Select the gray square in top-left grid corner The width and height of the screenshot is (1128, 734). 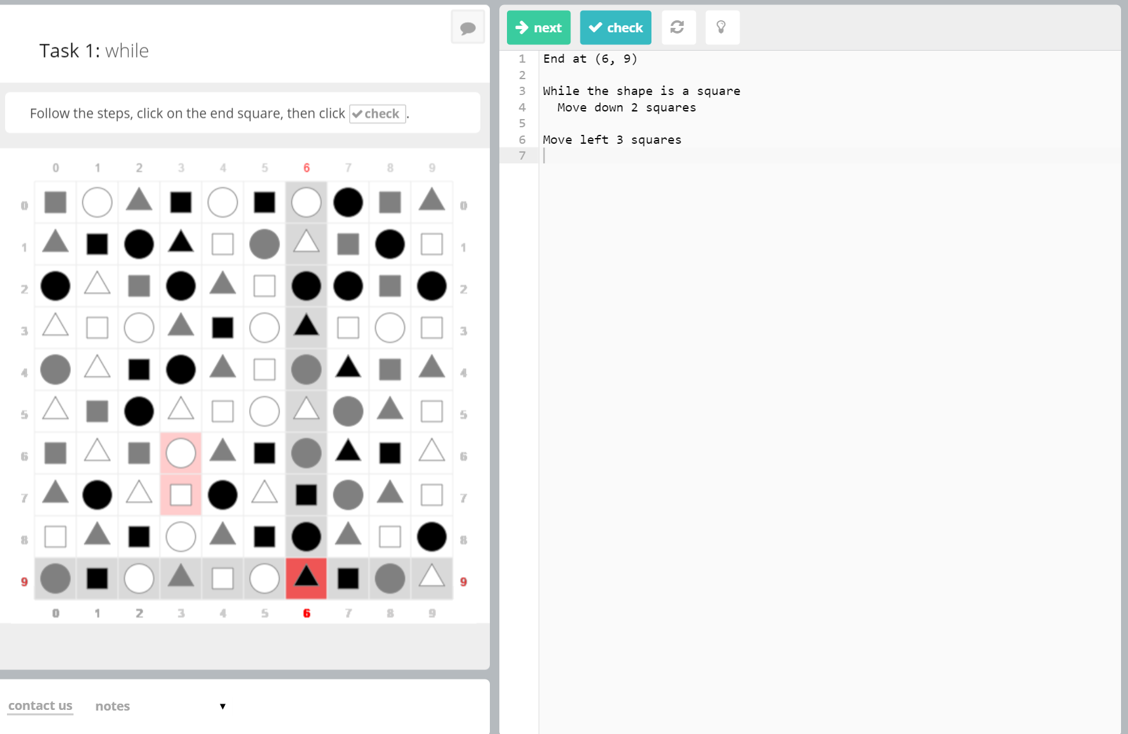55,203
